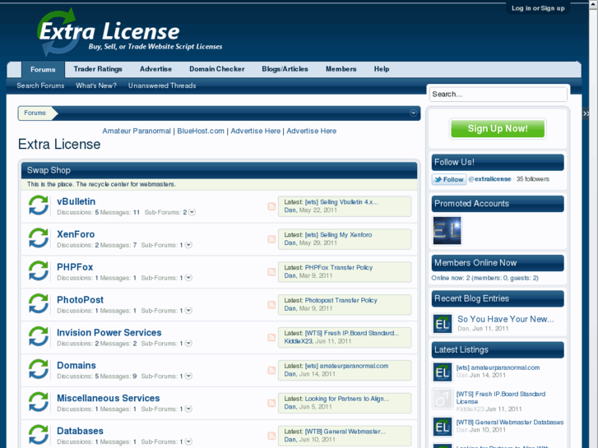
Task: Expand vBulletin sub-forums dropdown
Action: [x=192, y=212]
